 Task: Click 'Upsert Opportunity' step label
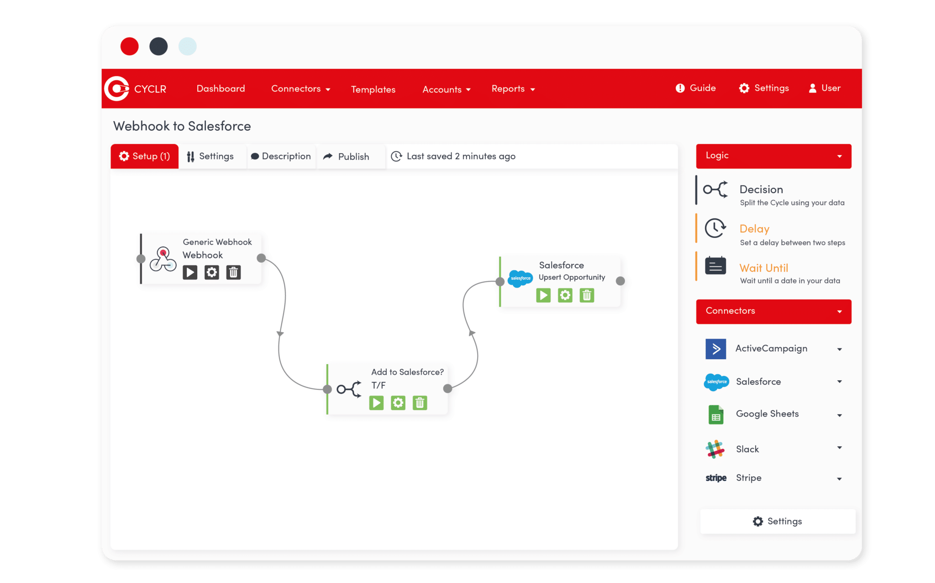click(x=572, y=277)
